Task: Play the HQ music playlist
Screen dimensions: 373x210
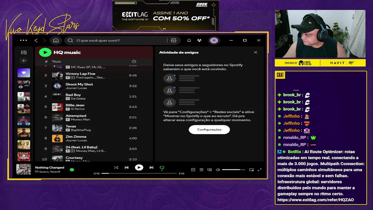Action: tap(45, 52)
